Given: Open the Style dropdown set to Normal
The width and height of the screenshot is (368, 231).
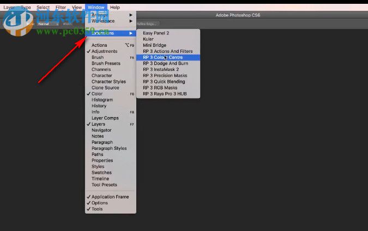Looking at the screenshot, I should (47, 24).
